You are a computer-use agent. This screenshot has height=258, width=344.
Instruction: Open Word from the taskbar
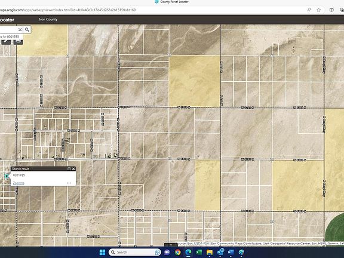click(231, 252)
